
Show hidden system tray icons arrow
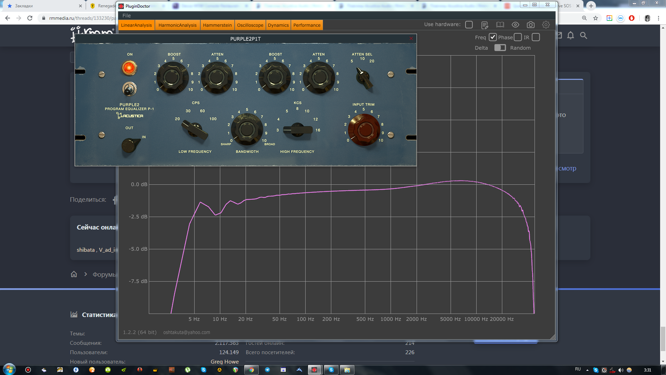587,370
